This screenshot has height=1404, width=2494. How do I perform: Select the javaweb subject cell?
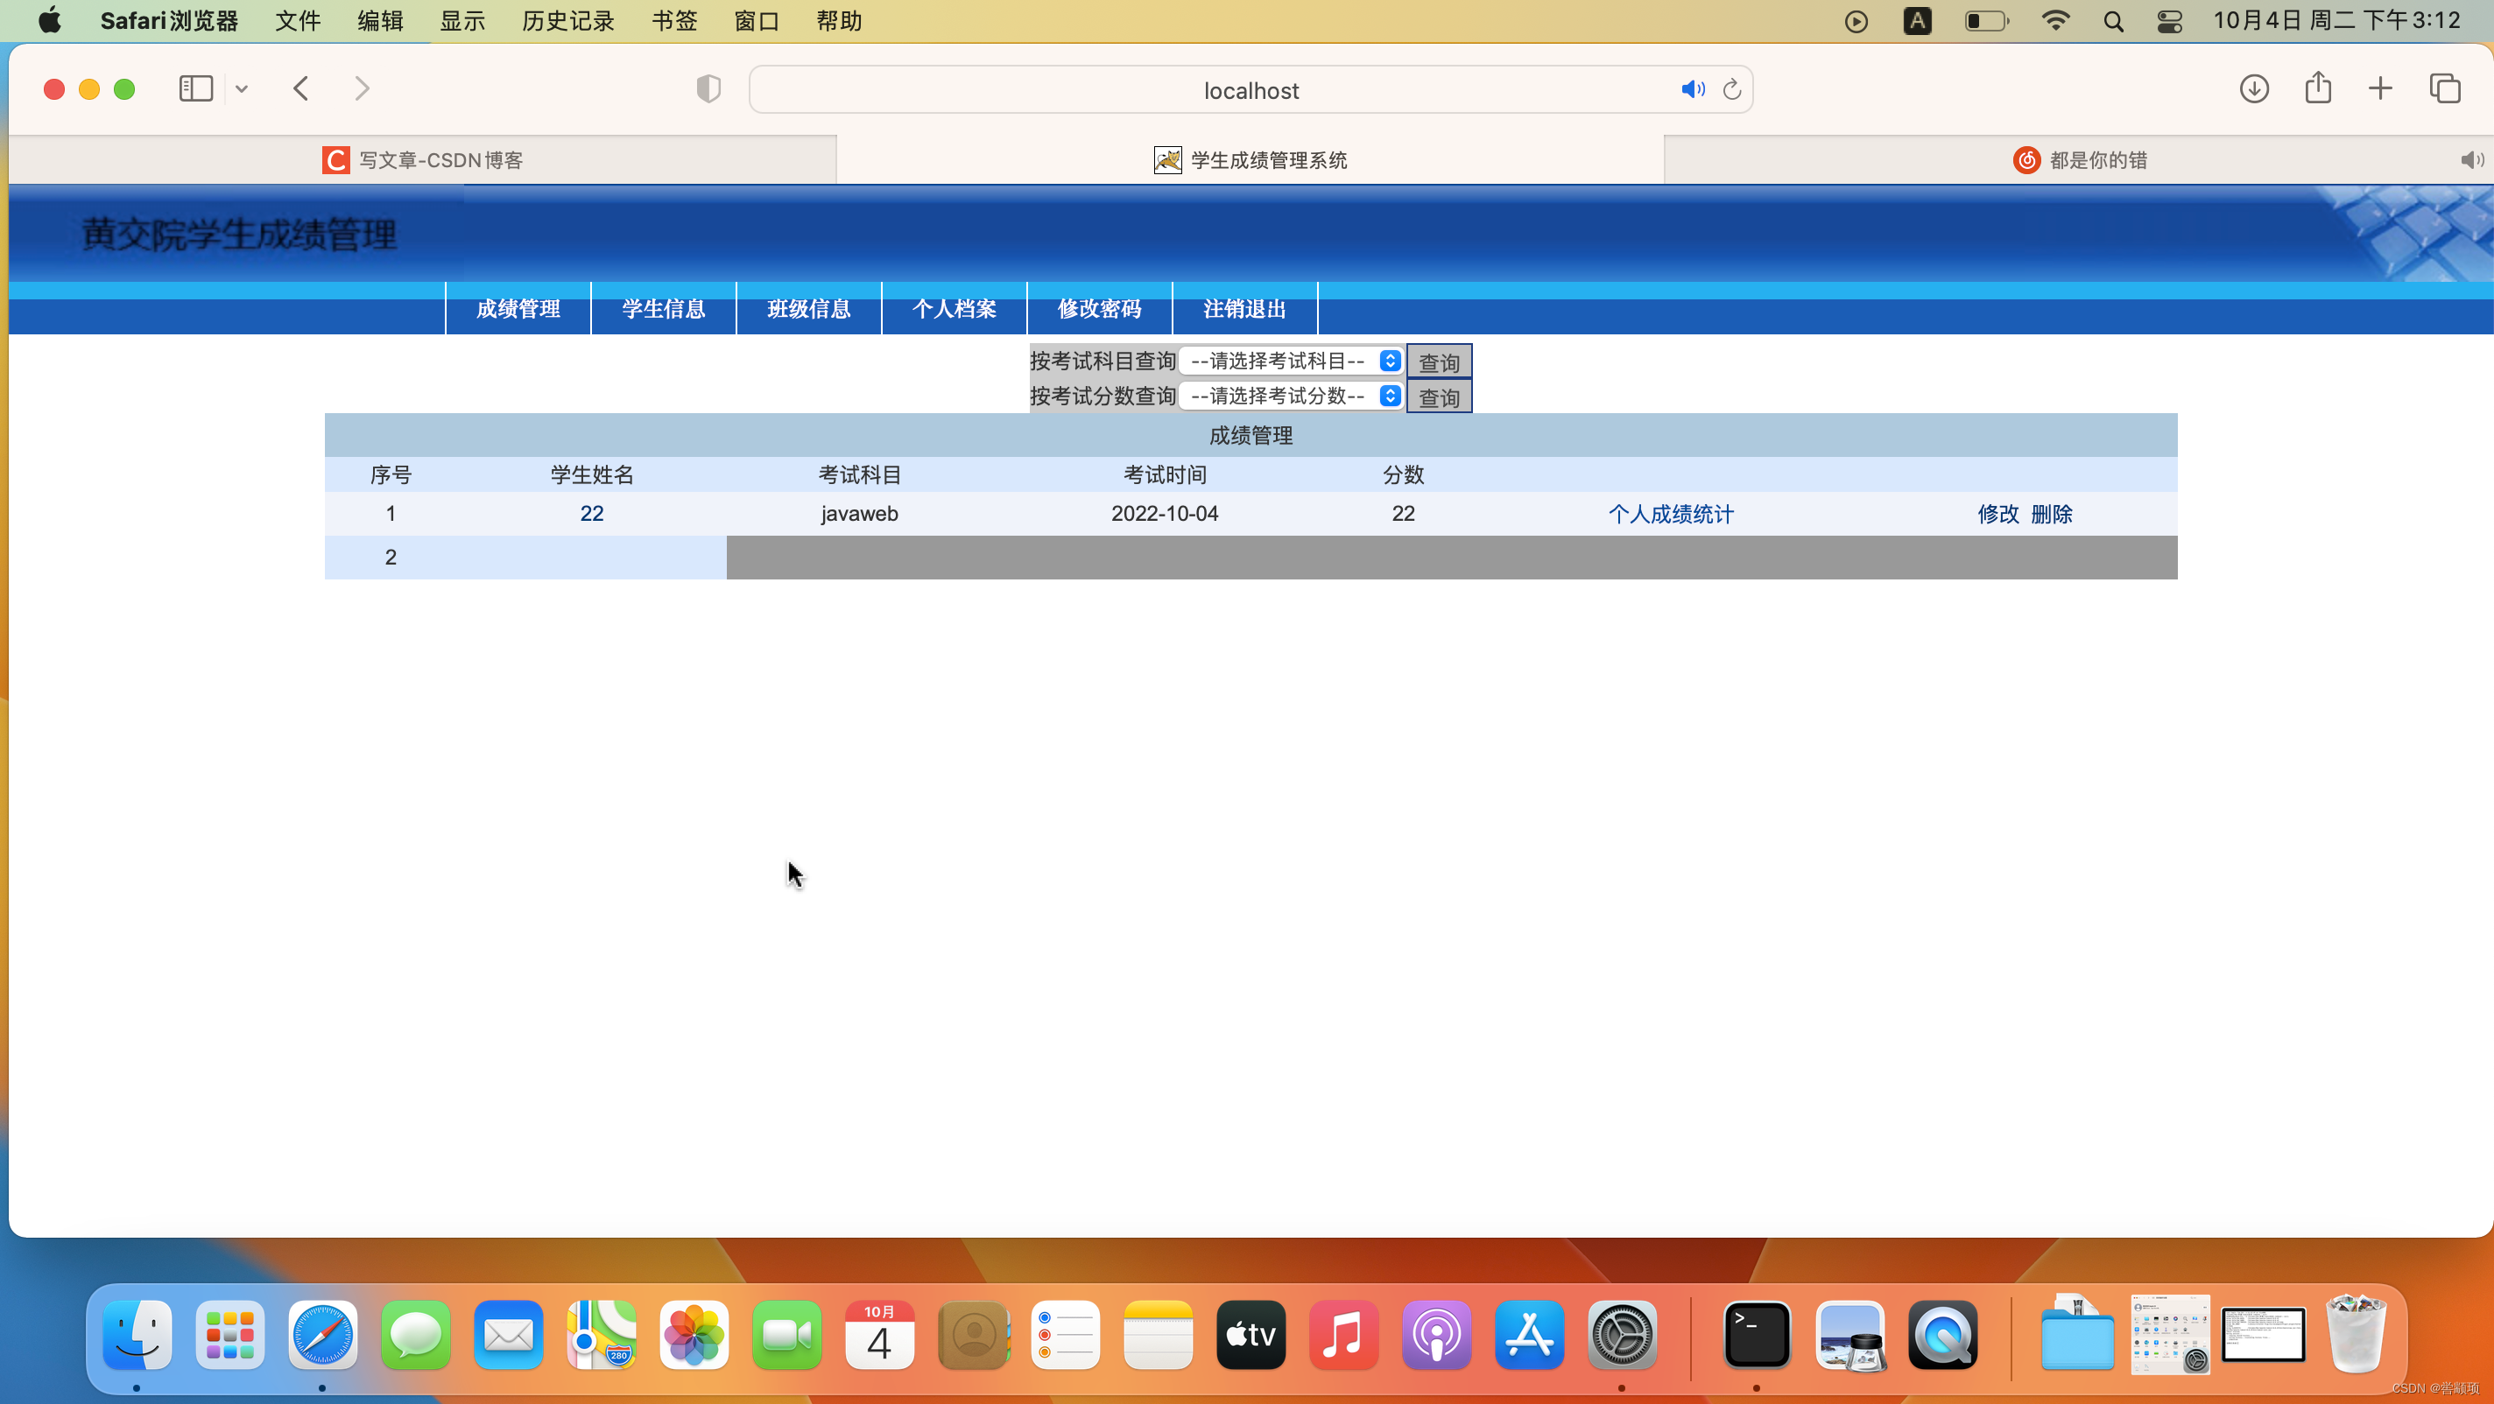(x=859, y=514)
